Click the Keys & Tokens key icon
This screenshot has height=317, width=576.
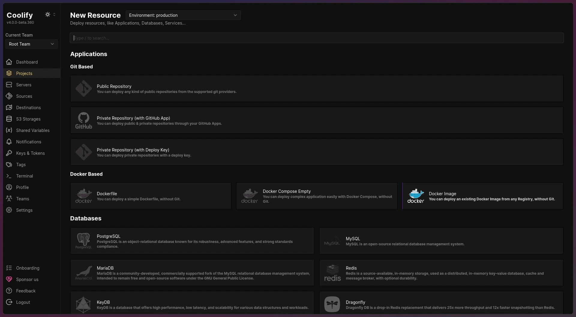[x=9, y=153]
